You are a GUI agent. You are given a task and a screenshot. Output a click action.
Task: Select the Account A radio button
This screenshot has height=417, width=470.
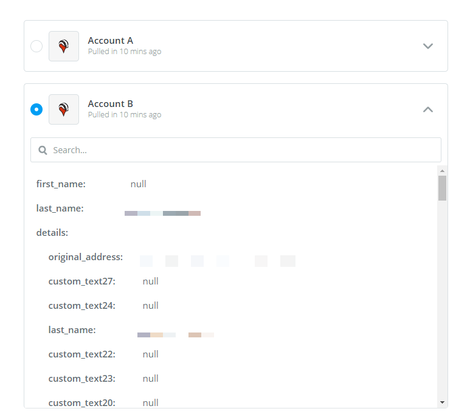[x=36, y=46]
